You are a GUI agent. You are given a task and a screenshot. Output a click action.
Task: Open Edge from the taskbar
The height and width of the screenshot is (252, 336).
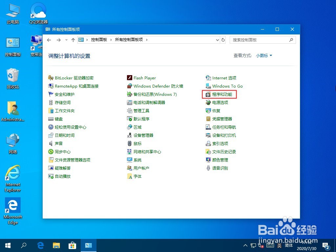[x=40, y=245]
